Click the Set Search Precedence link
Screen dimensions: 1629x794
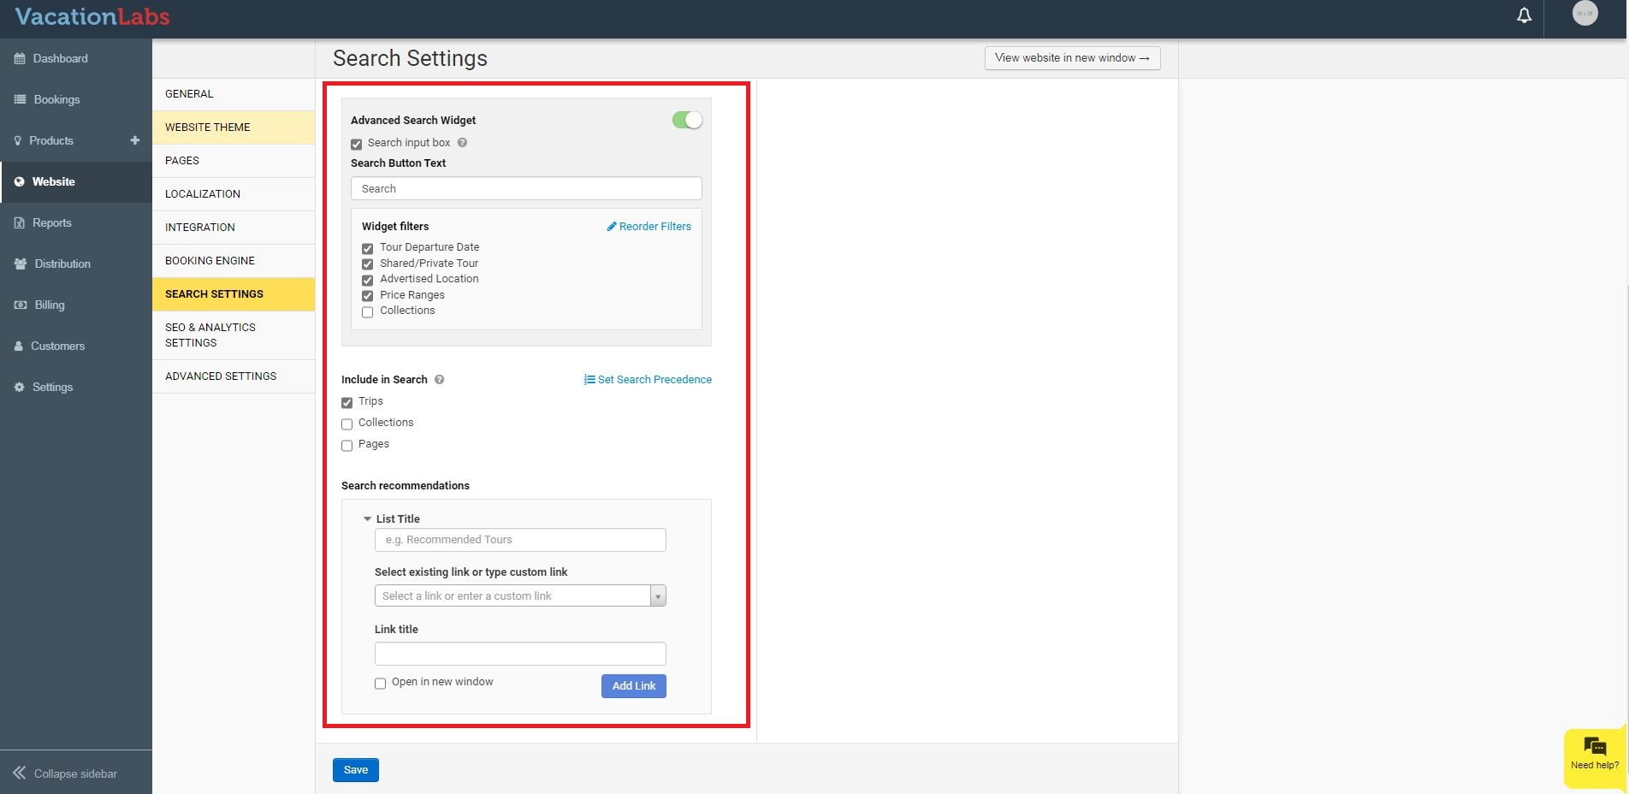coord(648,380)
